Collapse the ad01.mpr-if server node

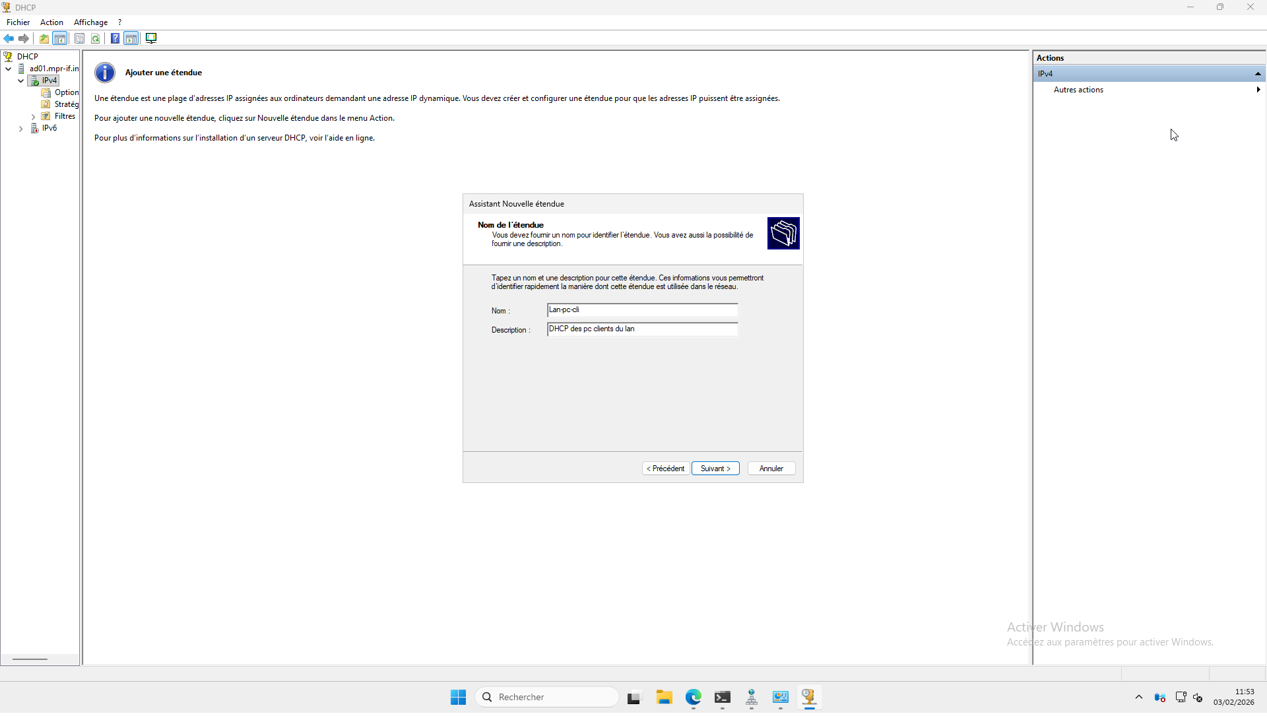tap(9, 69)
